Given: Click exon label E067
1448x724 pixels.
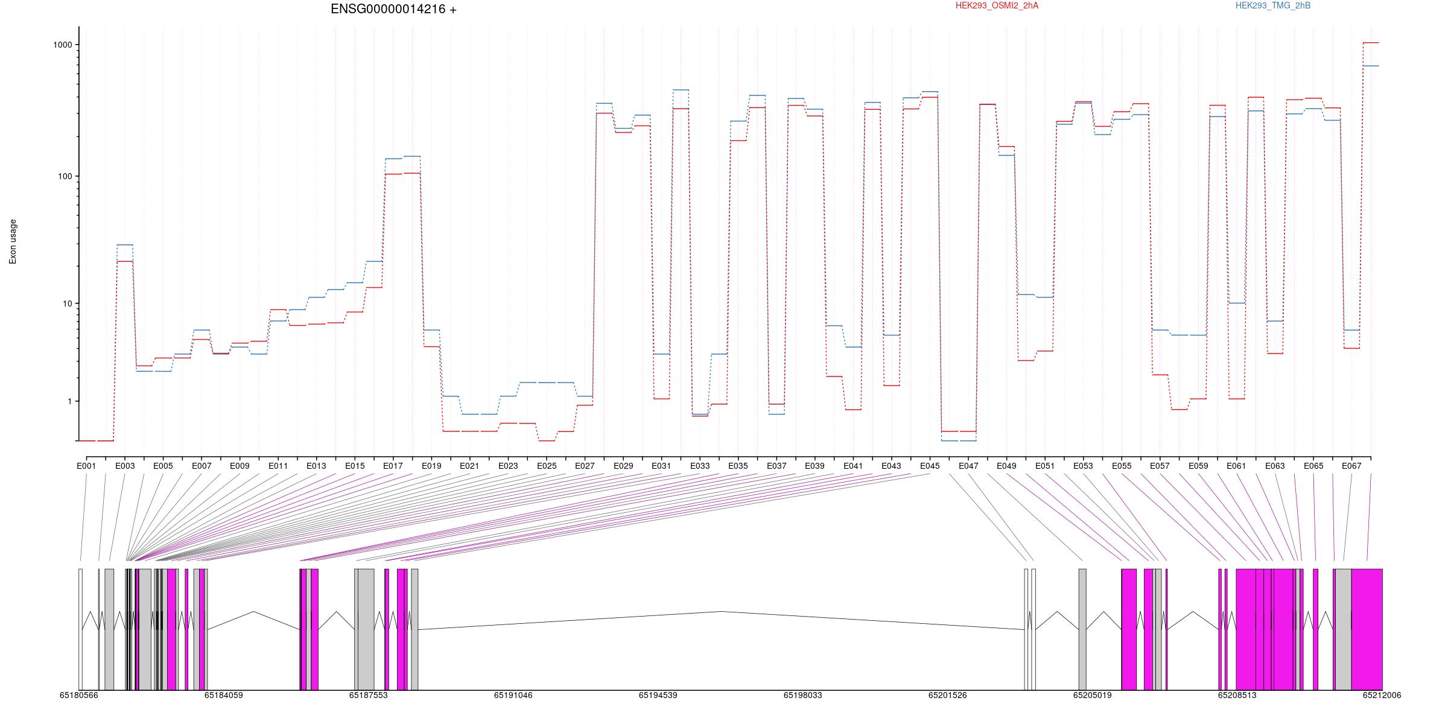Looking at the screenshot, I should click(x=1351, y=466).
